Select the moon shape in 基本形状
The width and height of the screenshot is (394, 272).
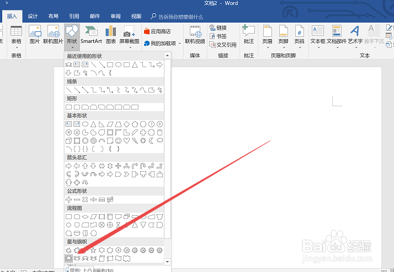point(151,141)
